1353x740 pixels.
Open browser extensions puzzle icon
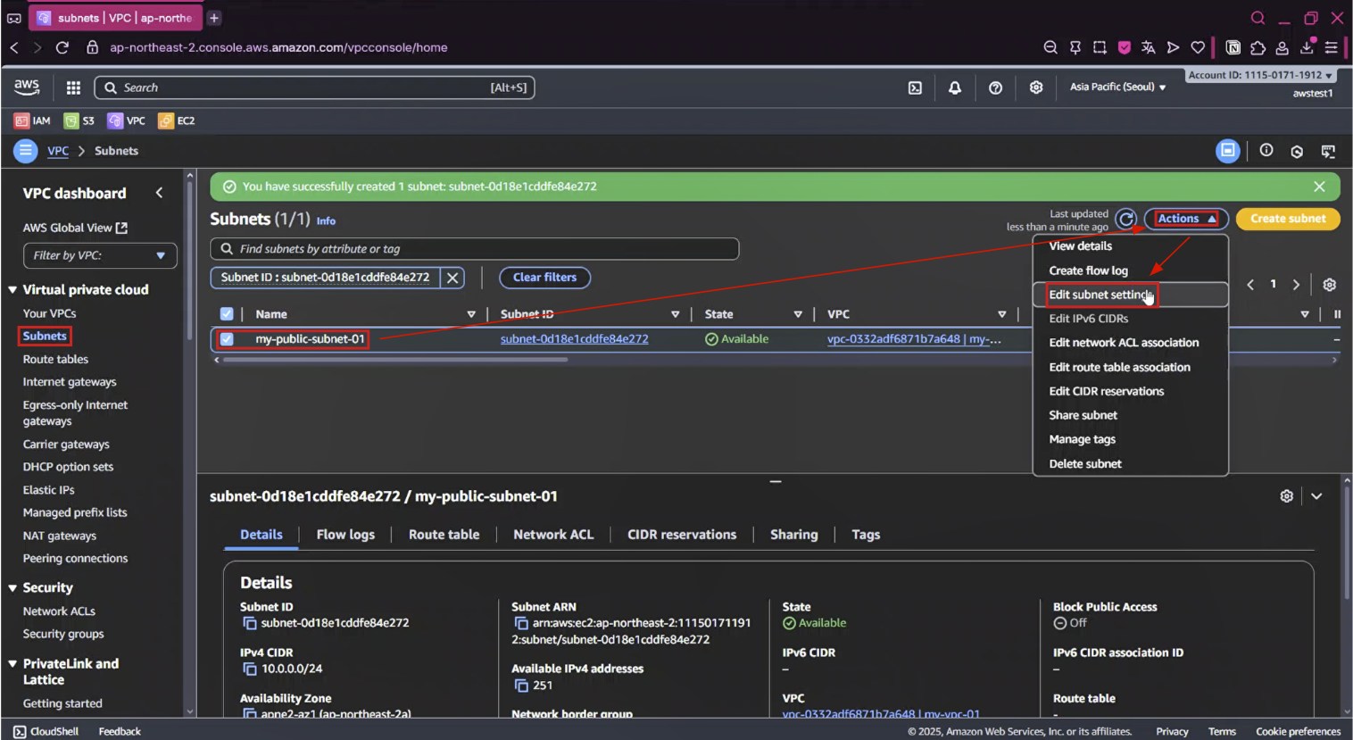(x=1258, y=47)
